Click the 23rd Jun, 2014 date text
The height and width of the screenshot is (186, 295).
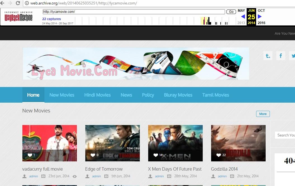pyautogui.click(x=59, y=176)
